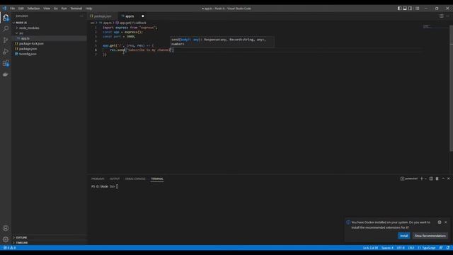This screenshot has width=453, height=255.
Task: Switch to the package.json editor tab
Action: [x=103, y=16]
